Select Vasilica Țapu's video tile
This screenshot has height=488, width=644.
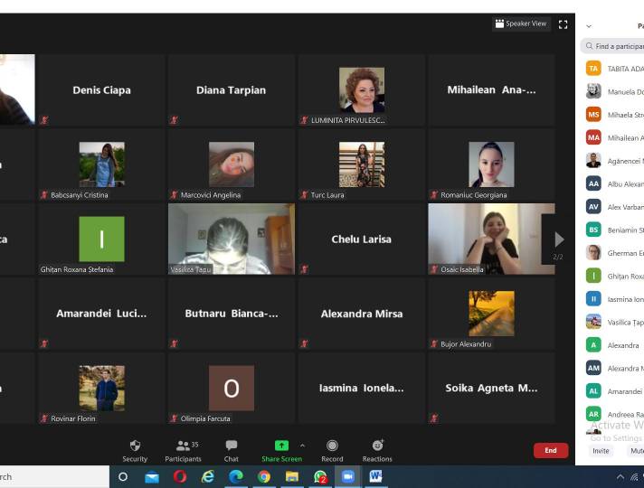click(x=232, y=239)
